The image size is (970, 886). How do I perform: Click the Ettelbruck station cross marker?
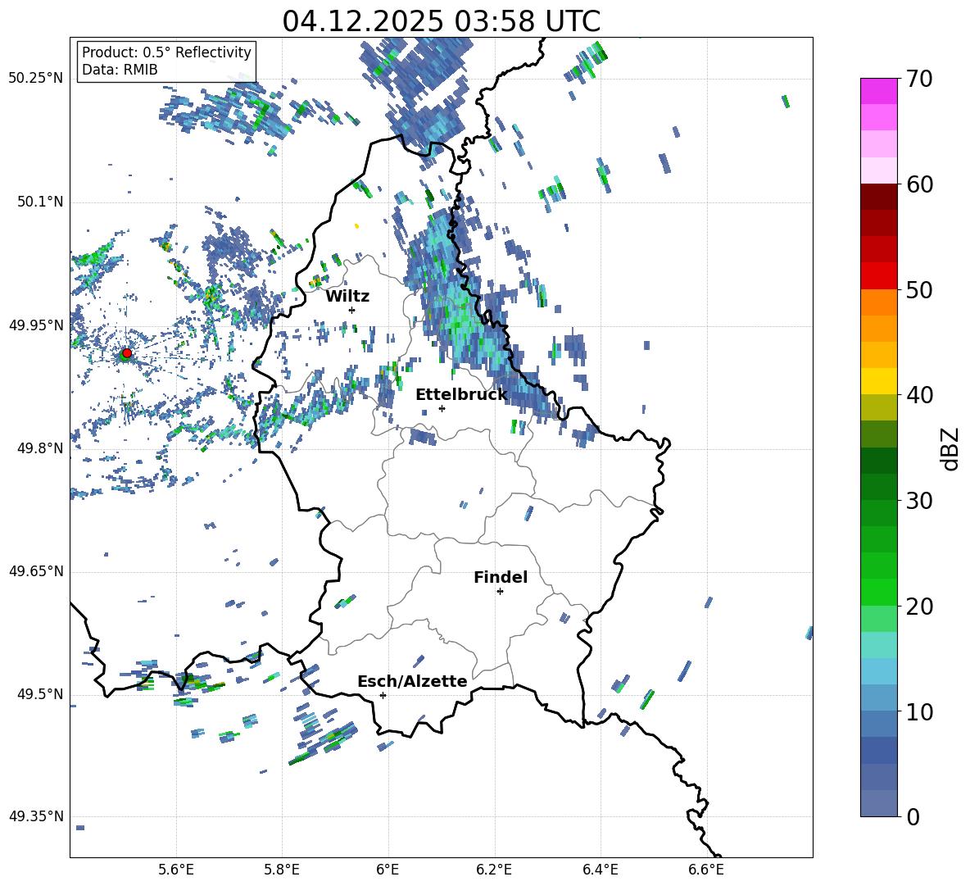click(x=442, y=408)
